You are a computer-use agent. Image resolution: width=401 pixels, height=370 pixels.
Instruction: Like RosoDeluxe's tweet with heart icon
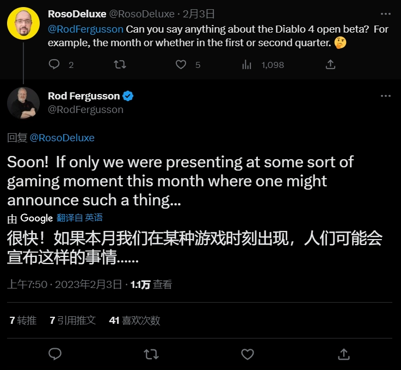pos(181,65)
